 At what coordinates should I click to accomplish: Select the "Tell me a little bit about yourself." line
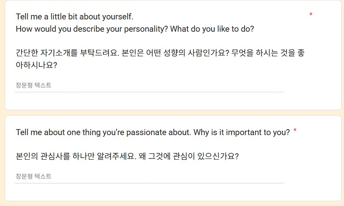74,17
